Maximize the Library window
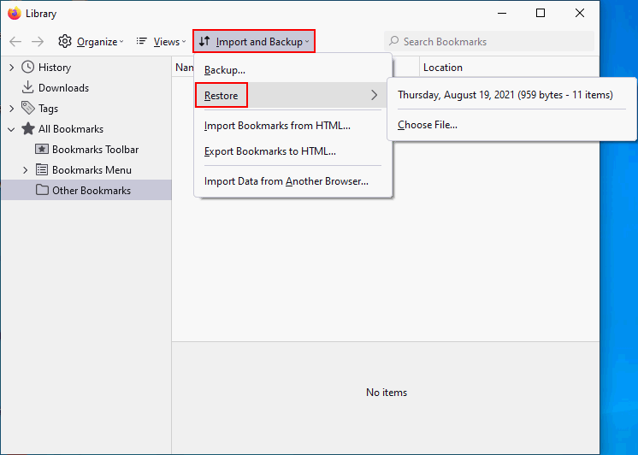The image size is (638, 455). (x=541, y=14)
